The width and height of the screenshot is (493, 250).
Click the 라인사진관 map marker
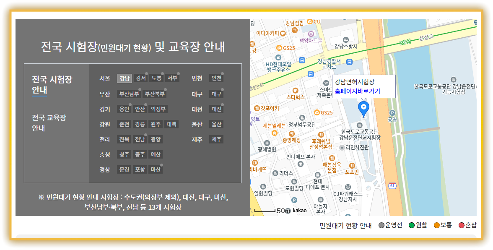(342, 148)
